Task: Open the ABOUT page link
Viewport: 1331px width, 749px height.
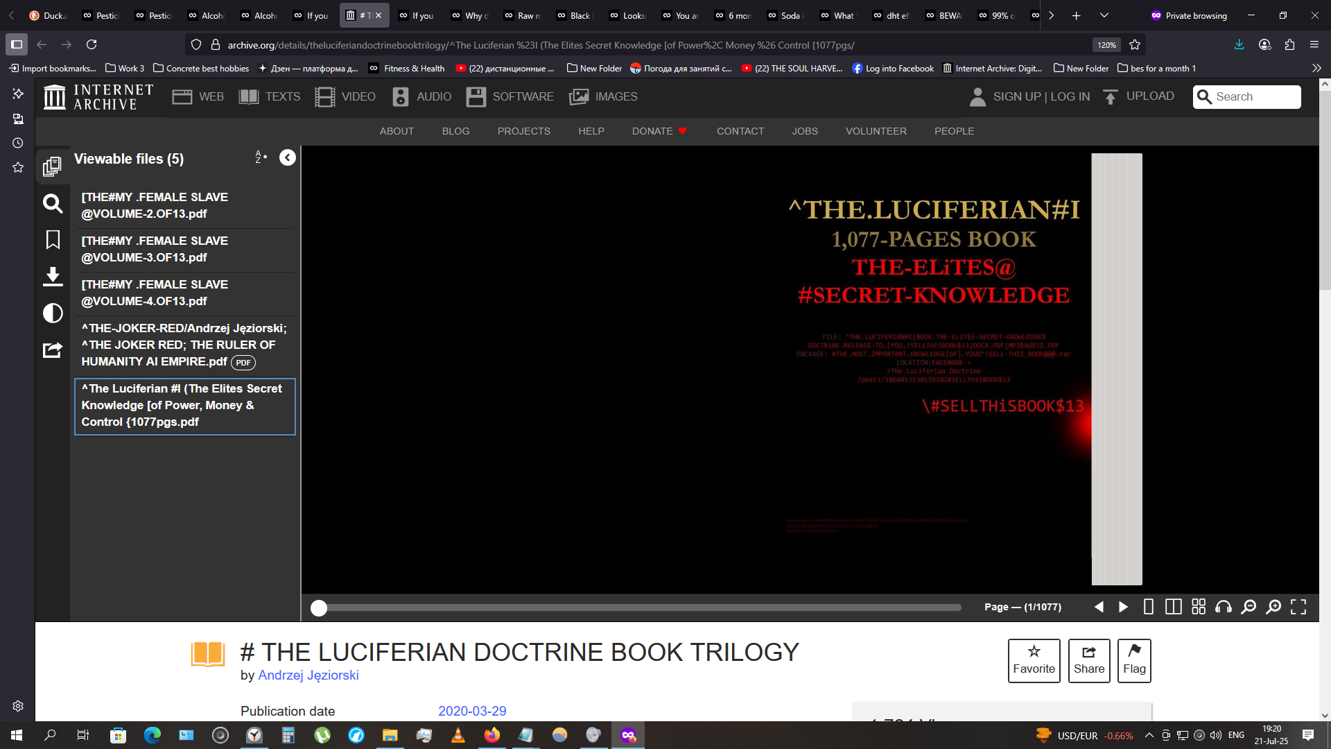Action: [397, 131]
